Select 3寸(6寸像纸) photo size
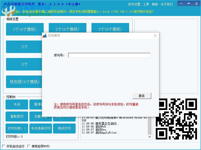Screen dimensions: 201x150 click(111, 29)
